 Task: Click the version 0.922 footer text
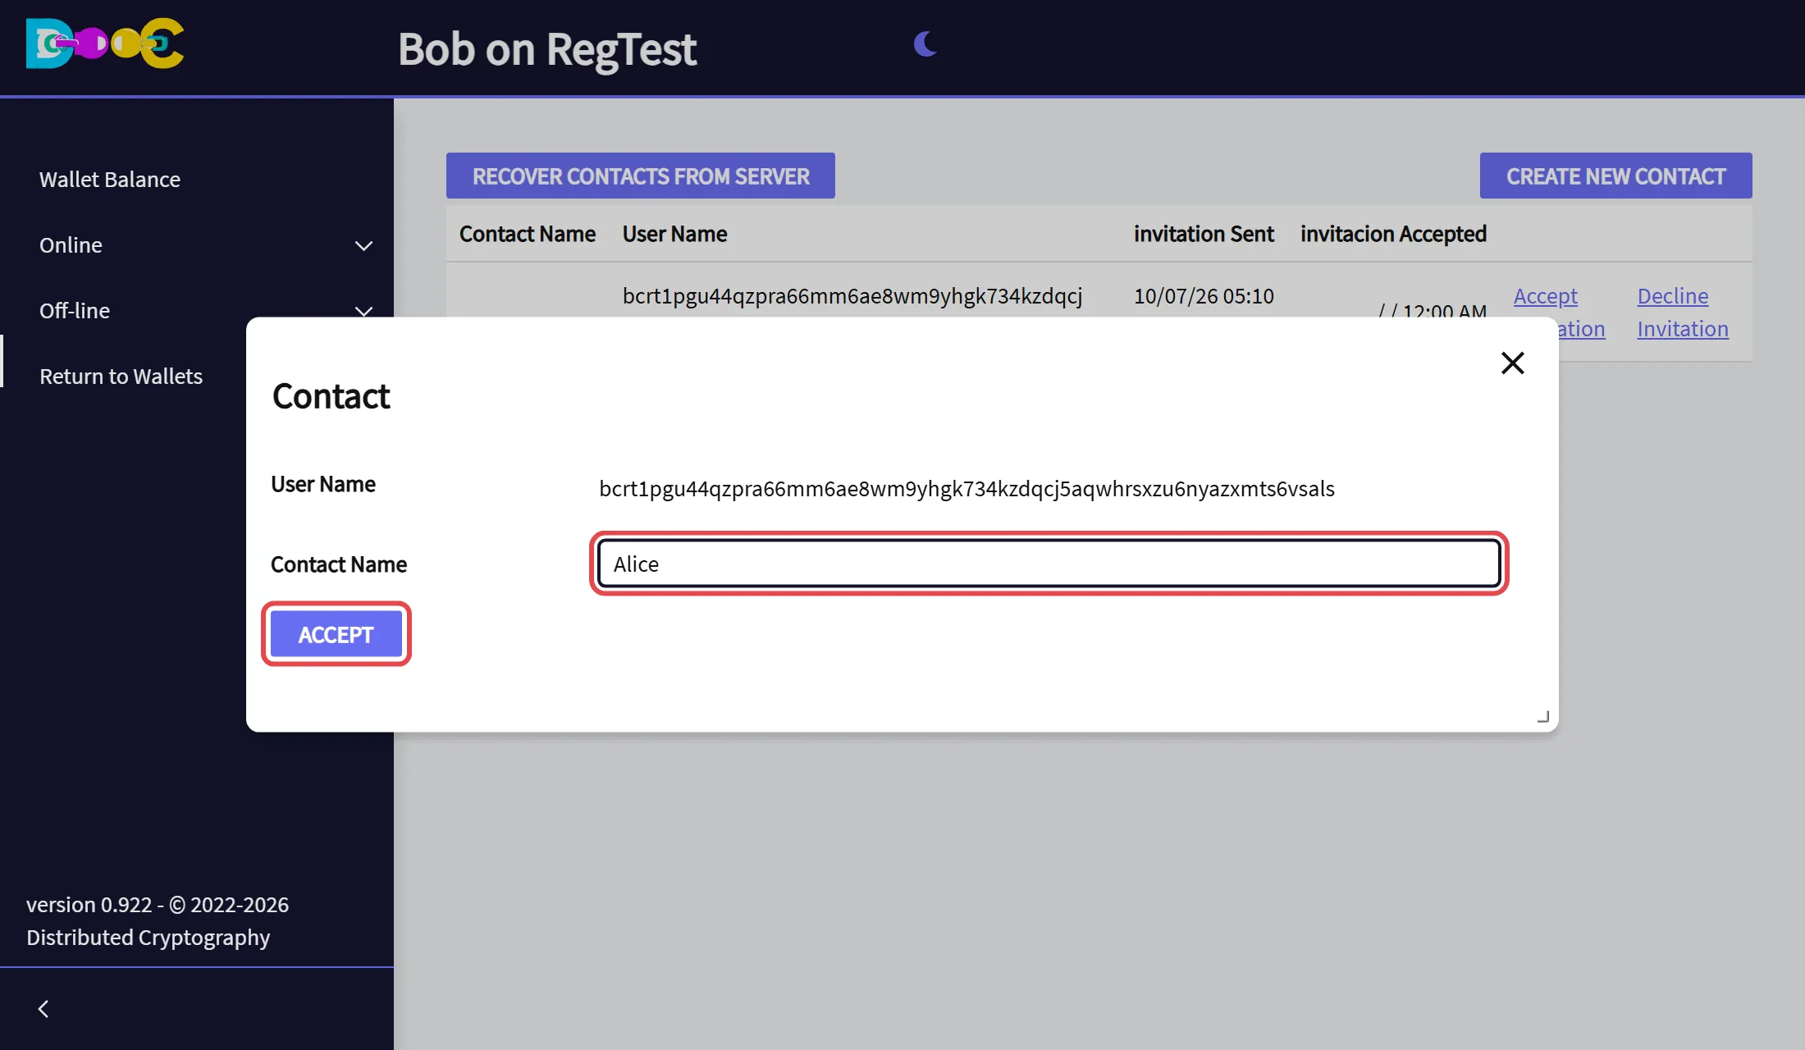coord(158,920)
